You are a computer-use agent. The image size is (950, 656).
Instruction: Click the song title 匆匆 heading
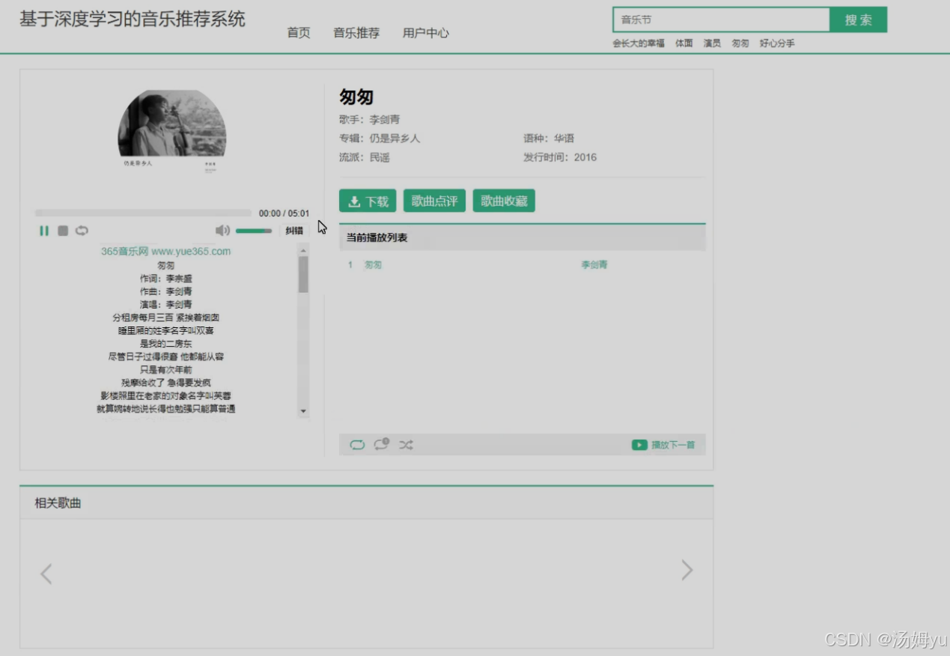[x=356, y=97]
